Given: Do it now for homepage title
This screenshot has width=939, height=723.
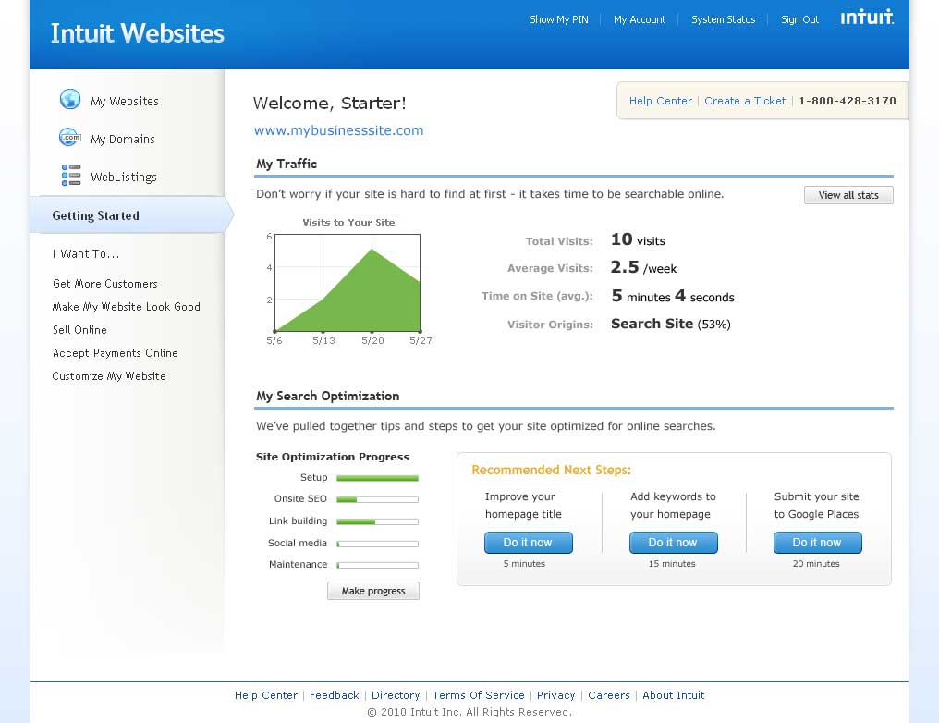Looking at the screenshot, I should click(x=529, y=542).
